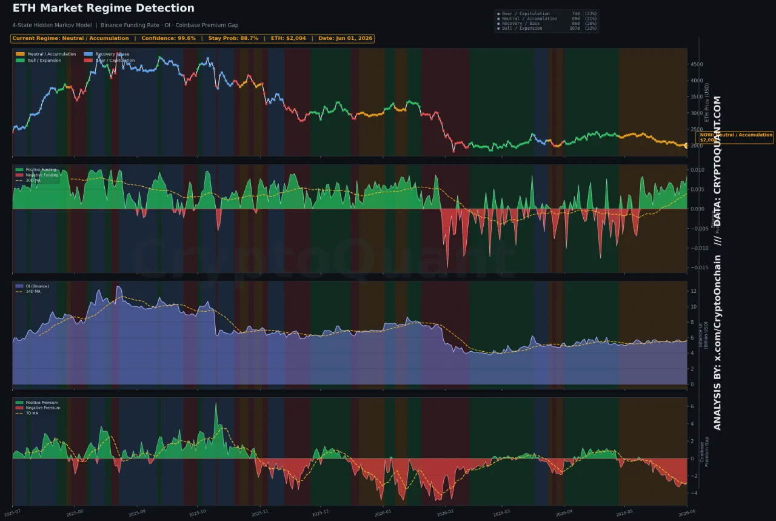Image resolution: width=776 pixels, height=521 pixels.
Task: Click the green Bull / Expansion legend swatch
Action: (20, 61)
